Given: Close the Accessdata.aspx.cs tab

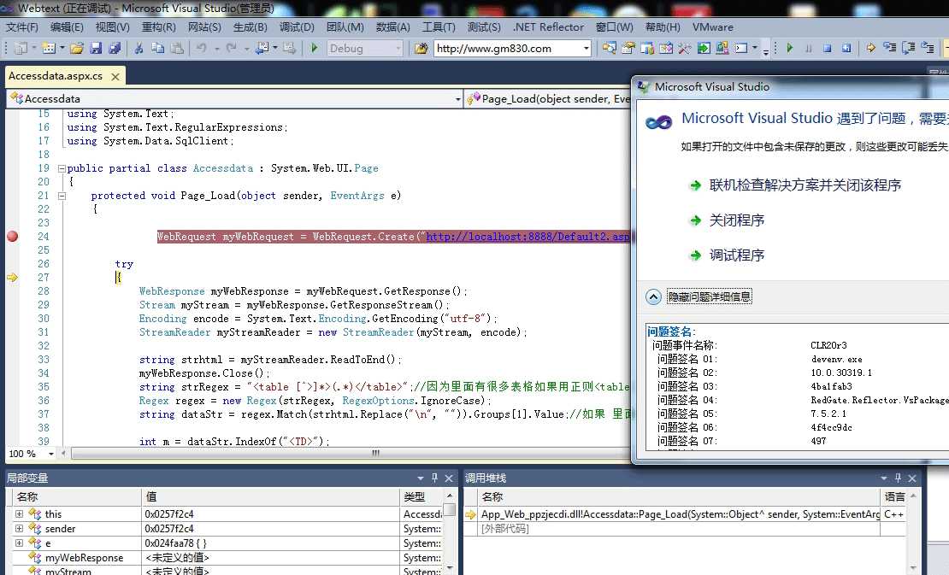Looking at the screenshot, I should tap(115, 77).
